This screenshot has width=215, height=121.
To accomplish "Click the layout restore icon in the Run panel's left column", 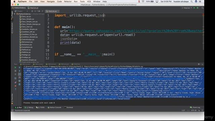I will (x=15, y=78).
